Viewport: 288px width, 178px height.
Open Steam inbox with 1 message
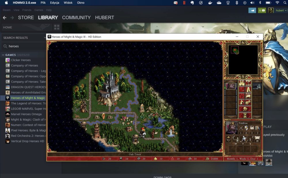click(262, 10)
